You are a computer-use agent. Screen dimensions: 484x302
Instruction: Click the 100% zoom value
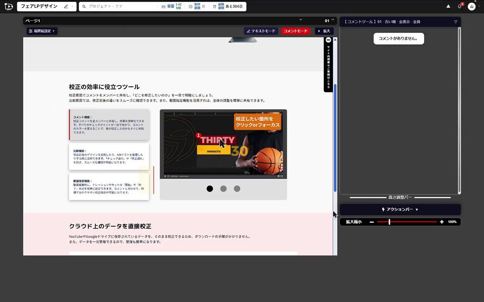tap(452, 222)
